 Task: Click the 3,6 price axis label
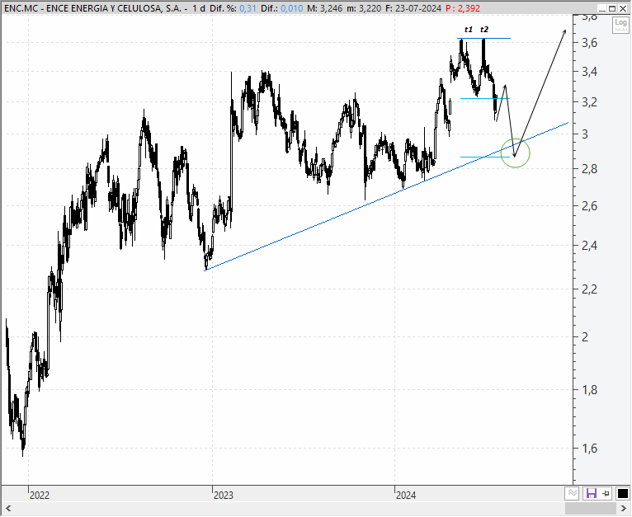(590, 43)
